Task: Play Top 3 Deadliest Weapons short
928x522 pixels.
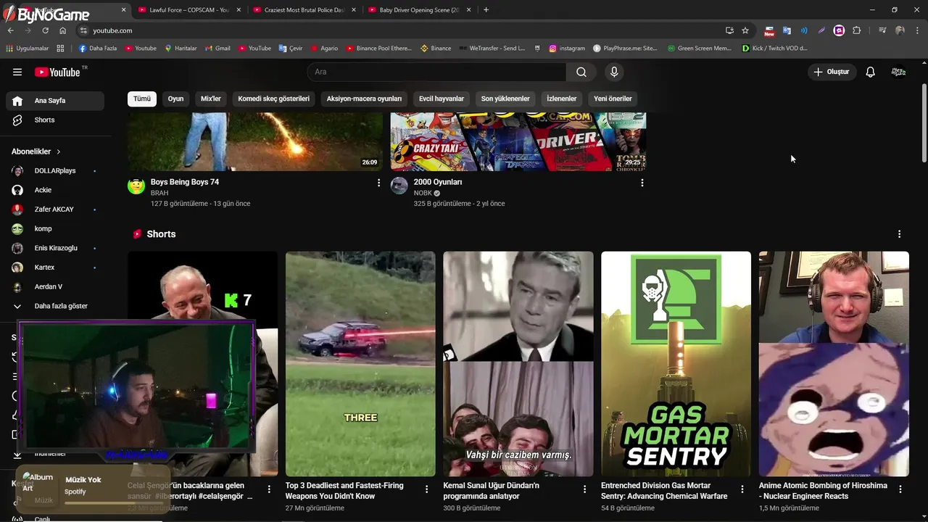Action: coord(360,364)
